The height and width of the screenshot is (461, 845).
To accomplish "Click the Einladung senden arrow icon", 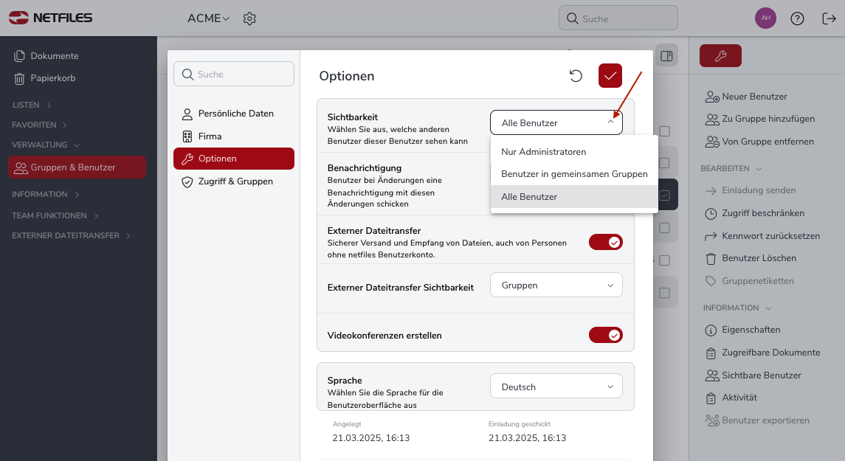I will [x=711, y=190].
